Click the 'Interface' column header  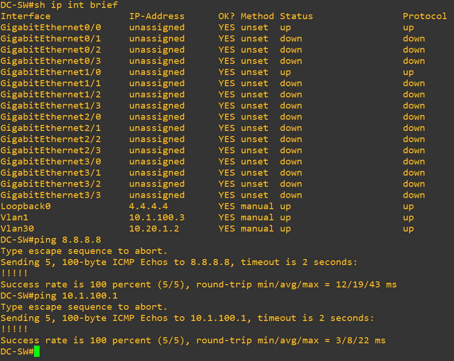pyautogui.click(x=25, y=16)
